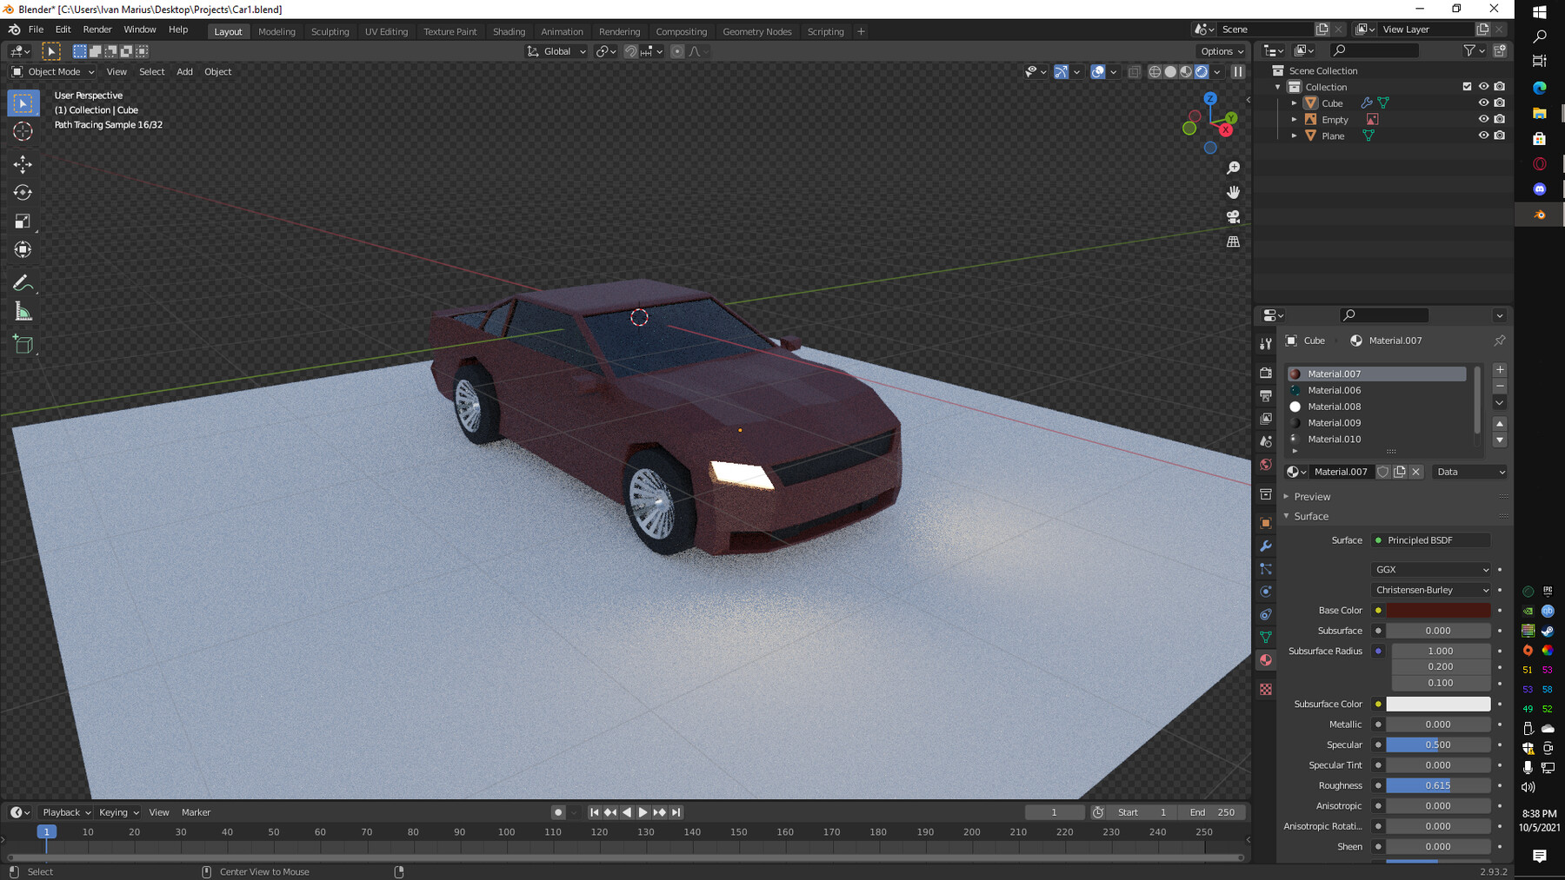
Task: Open the Modifier Properties wrench tab
Action: (1266, 546)
